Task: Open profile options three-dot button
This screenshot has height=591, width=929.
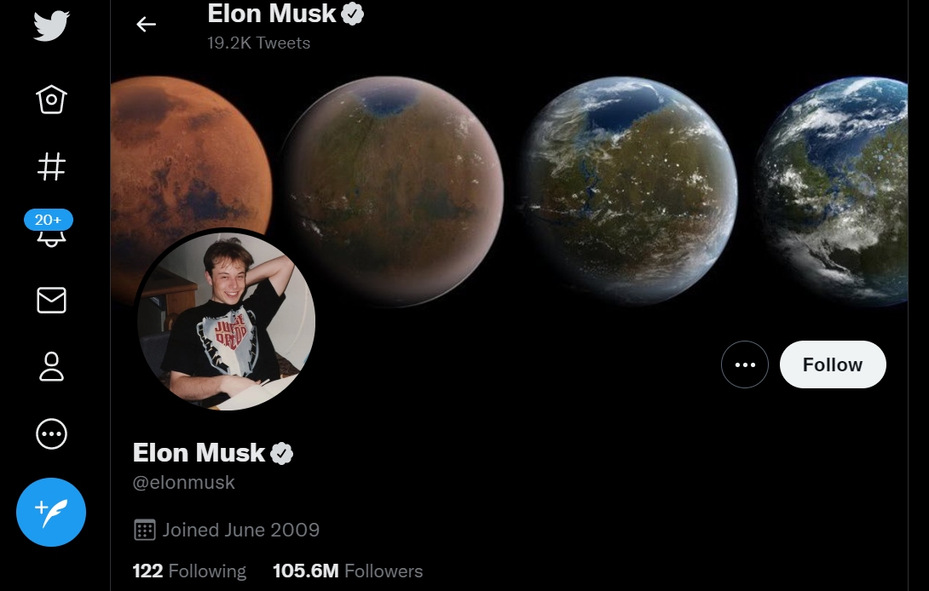Action: click(x=745, y=364)
